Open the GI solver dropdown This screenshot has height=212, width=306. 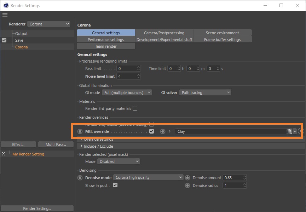pyautogui.click(x=205, y=93)
